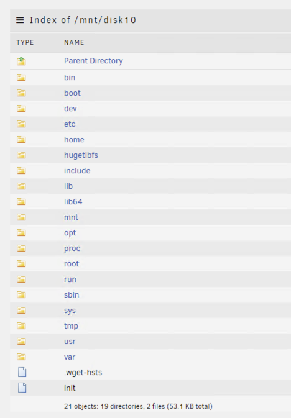Click the folder icon for mnt
Screen dimensions: 291x418
click(x=21, y=217)
